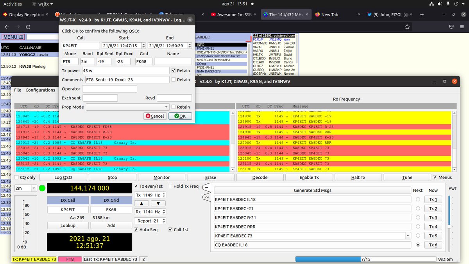Open the MENU button on the webpage
The image size is (469, 264).
(x=13, y=37)
